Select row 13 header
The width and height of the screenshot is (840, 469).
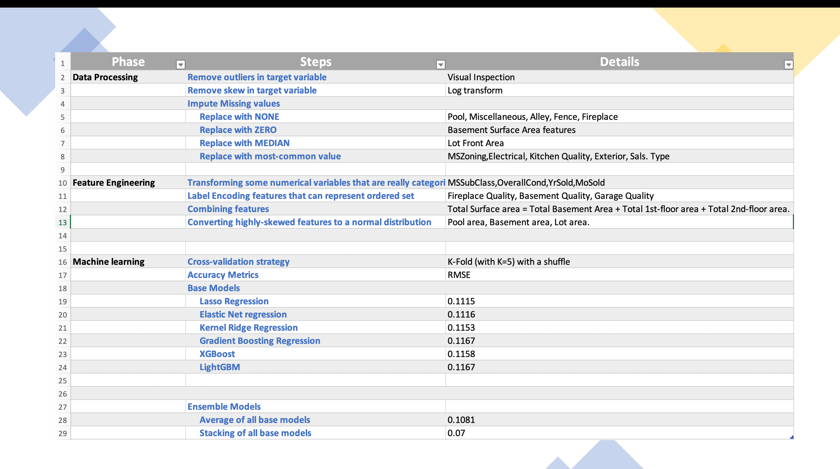coord(63,222)
